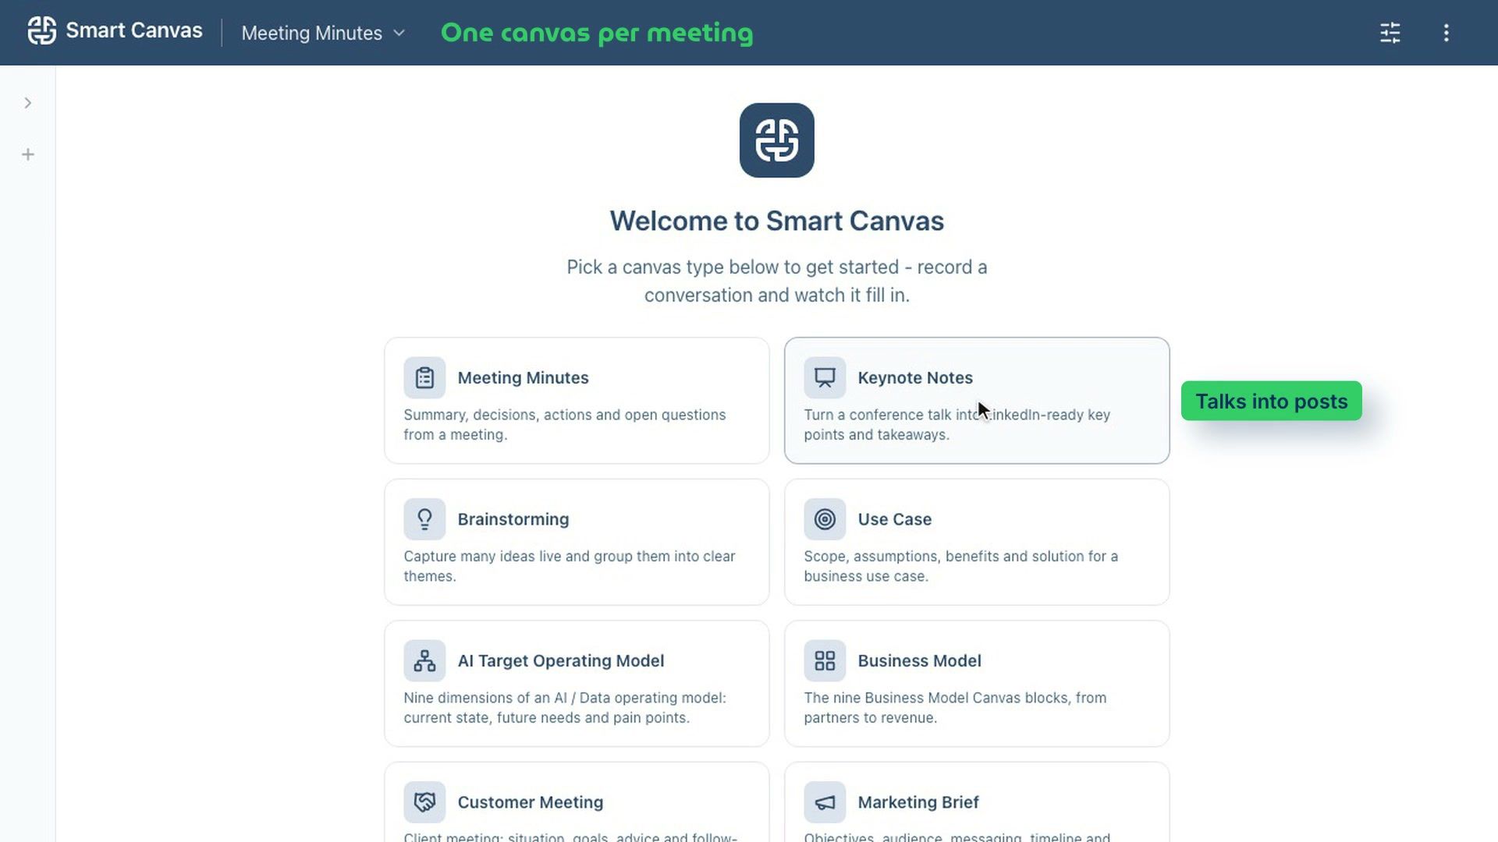Choose the Keynote Notes canvas title

click(915, 377)
